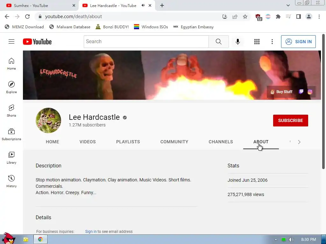Search with your voice microphone icon
The height and width of the screenshot is (244, 326).
(237, 42)
